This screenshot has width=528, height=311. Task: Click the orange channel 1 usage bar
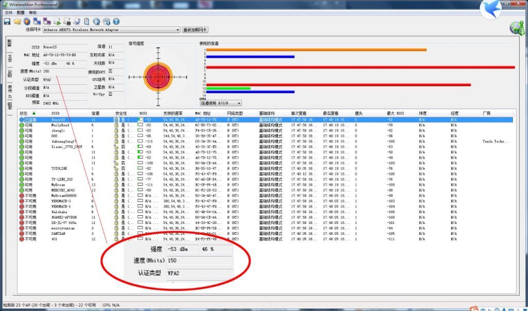point(316,50)
